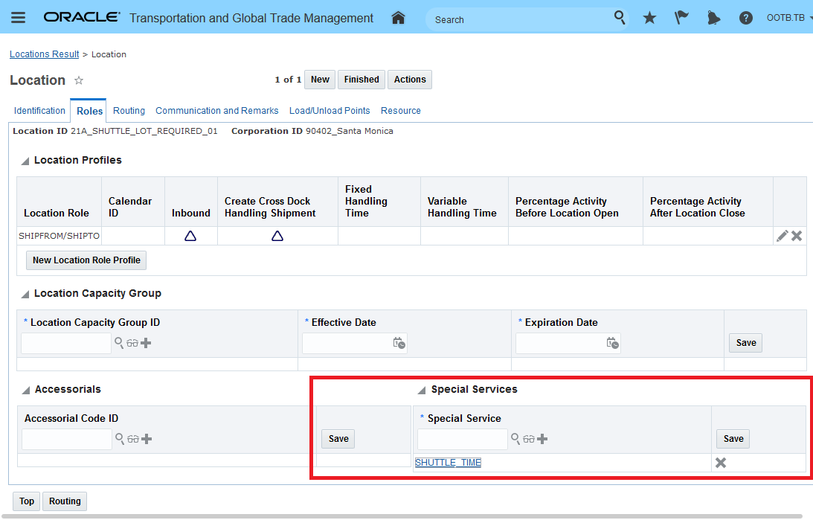The image size is (813, 520).
Task: Go to the Home icon
Action: point(398,18)
